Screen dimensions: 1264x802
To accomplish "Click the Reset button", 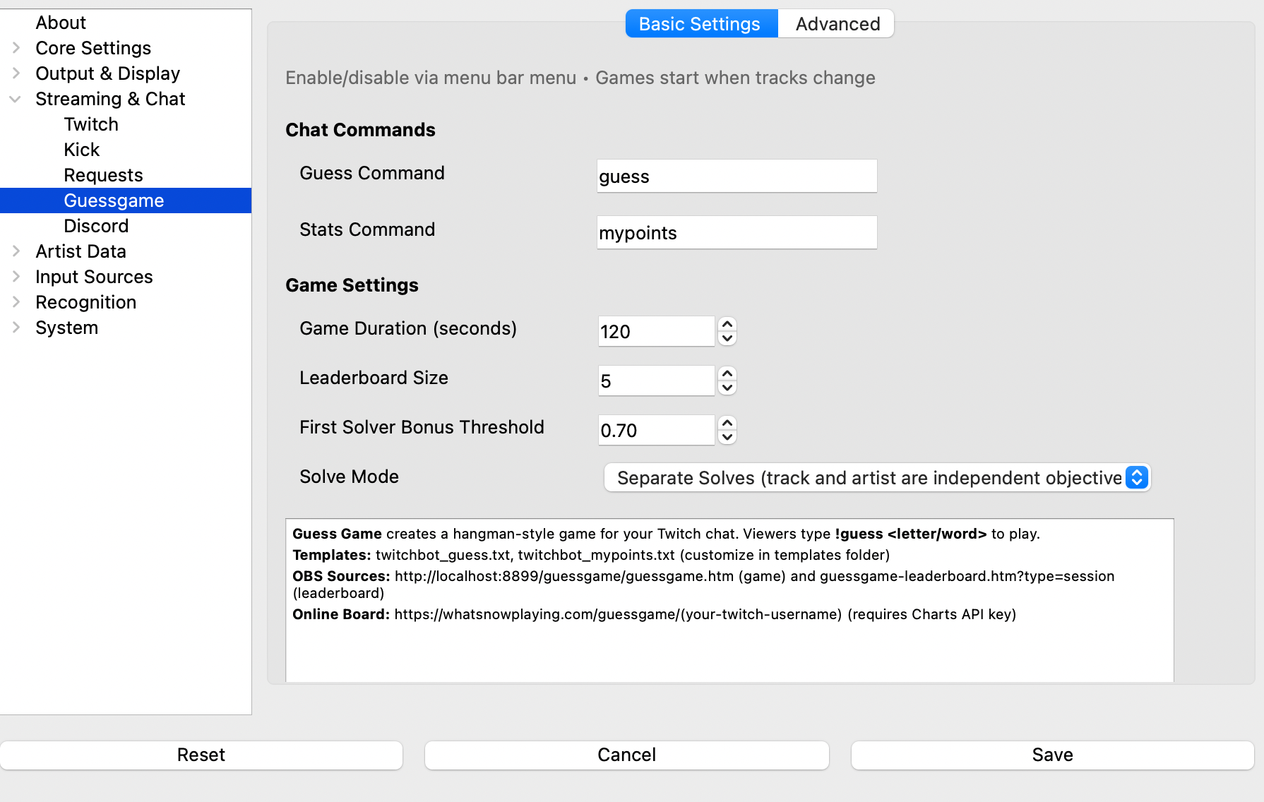I will click(201, 755).
